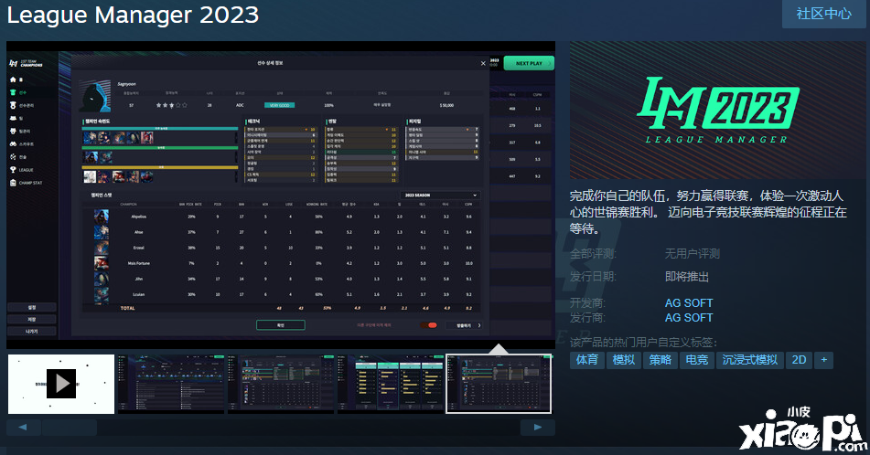The height and width of the screenshot is (455, 870).
Task: Select the 电竞 tag
Action: click(697, 360)
